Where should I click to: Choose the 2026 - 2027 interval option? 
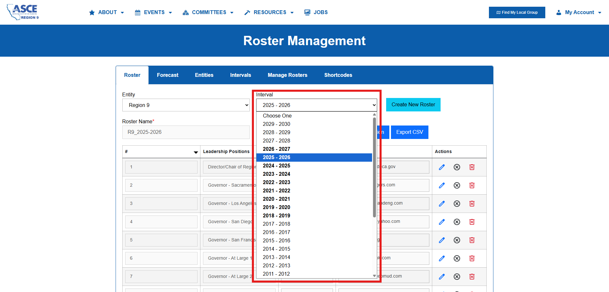tap(314, 149)
